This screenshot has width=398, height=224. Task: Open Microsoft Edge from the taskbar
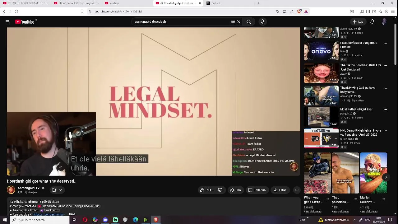tap(136, 220)
